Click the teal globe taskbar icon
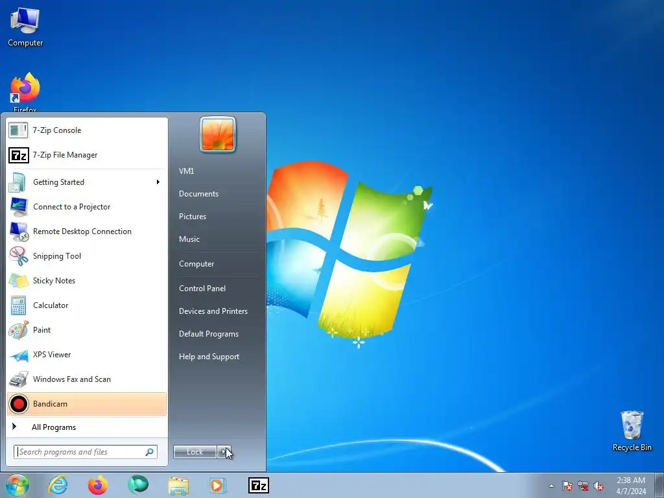Image resolution: width=664 pixels, height=498 pixels. pos(138,485)
